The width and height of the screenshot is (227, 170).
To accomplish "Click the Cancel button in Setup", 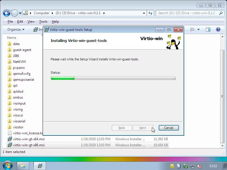I will (x=169, y=128).
